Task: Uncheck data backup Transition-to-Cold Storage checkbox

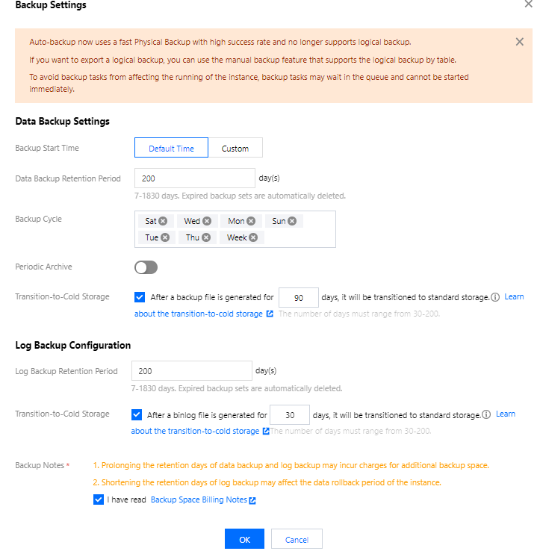Action: coord(140,297)
